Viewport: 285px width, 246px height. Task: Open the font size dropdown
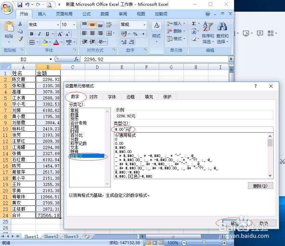pos(74,25)
